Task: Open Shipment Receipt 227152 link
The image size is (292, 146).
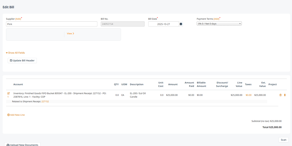Action: (x=45, y=101)
